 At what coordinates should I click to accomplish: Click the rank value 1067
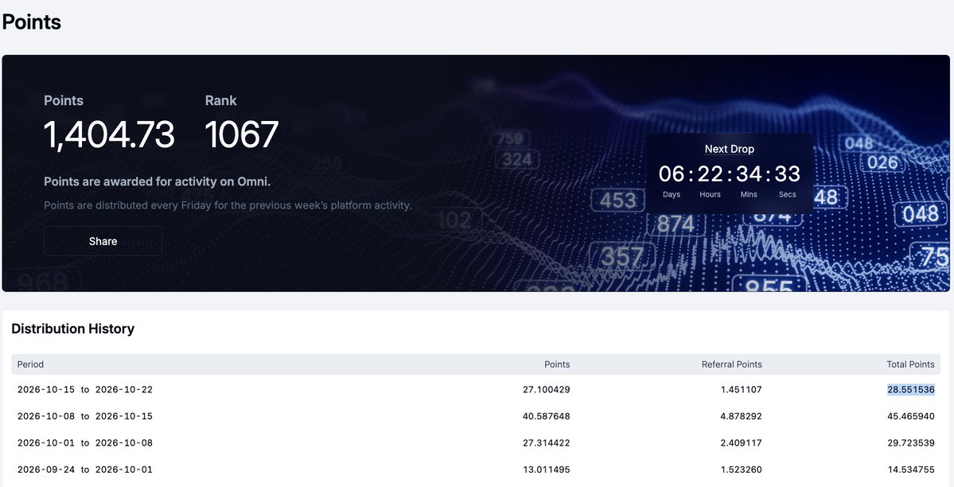coord(242,134)
